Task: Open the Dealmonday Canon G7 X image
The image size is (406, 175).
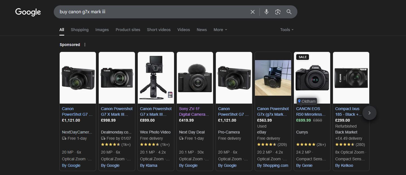Action: pos(117,78)
